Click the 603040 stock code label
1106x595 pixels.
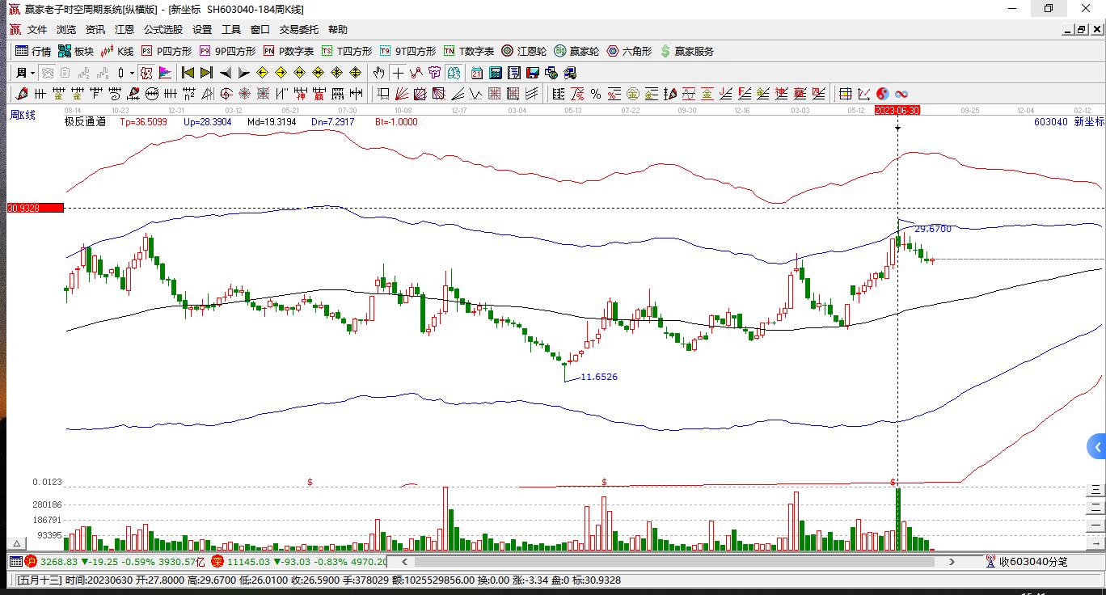pos(1049,122)
